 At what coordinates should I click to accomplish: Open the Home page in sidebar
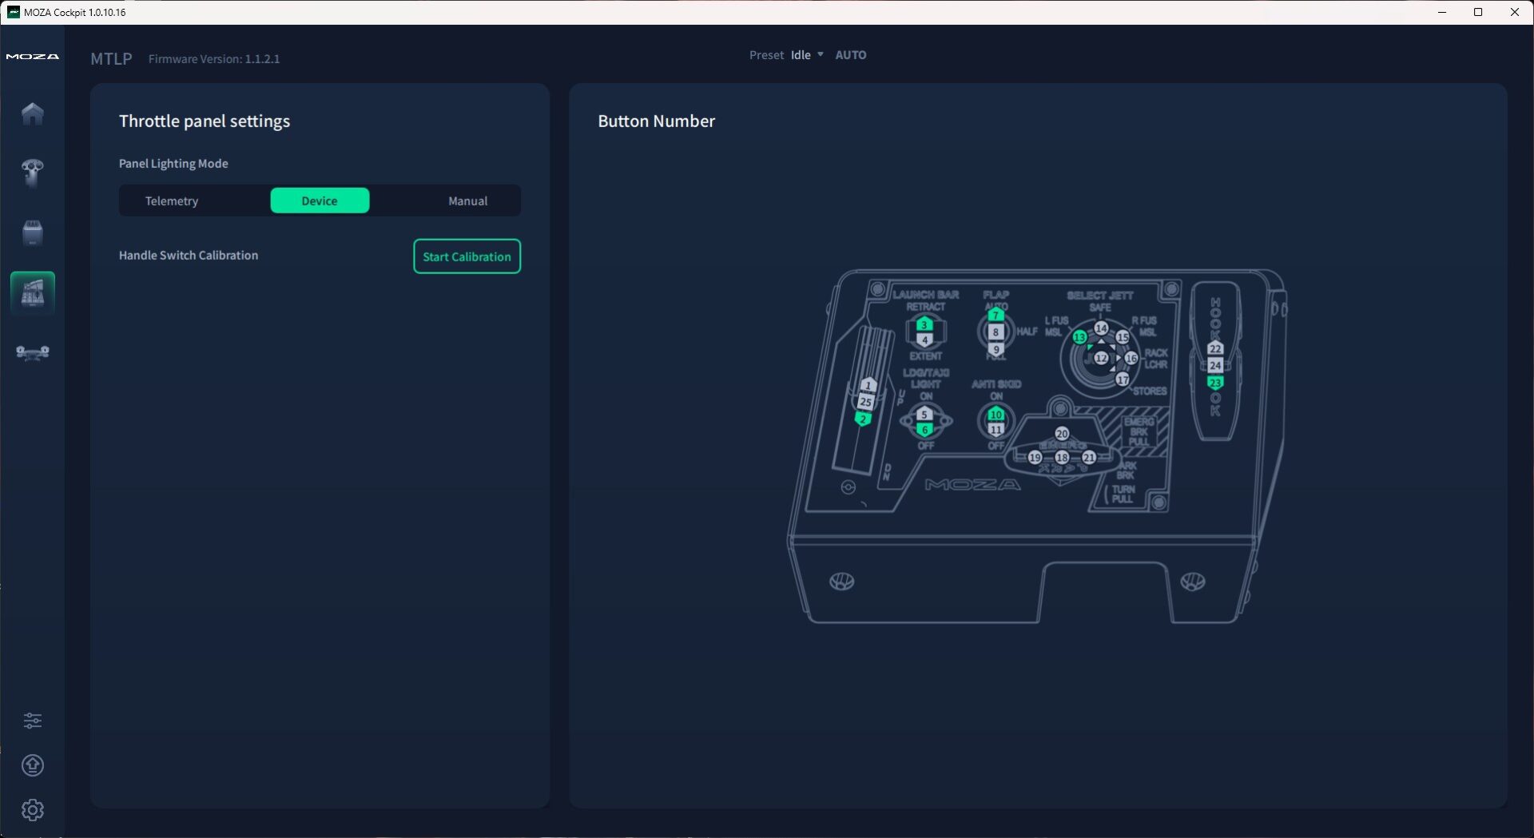[x=33, y=113]
